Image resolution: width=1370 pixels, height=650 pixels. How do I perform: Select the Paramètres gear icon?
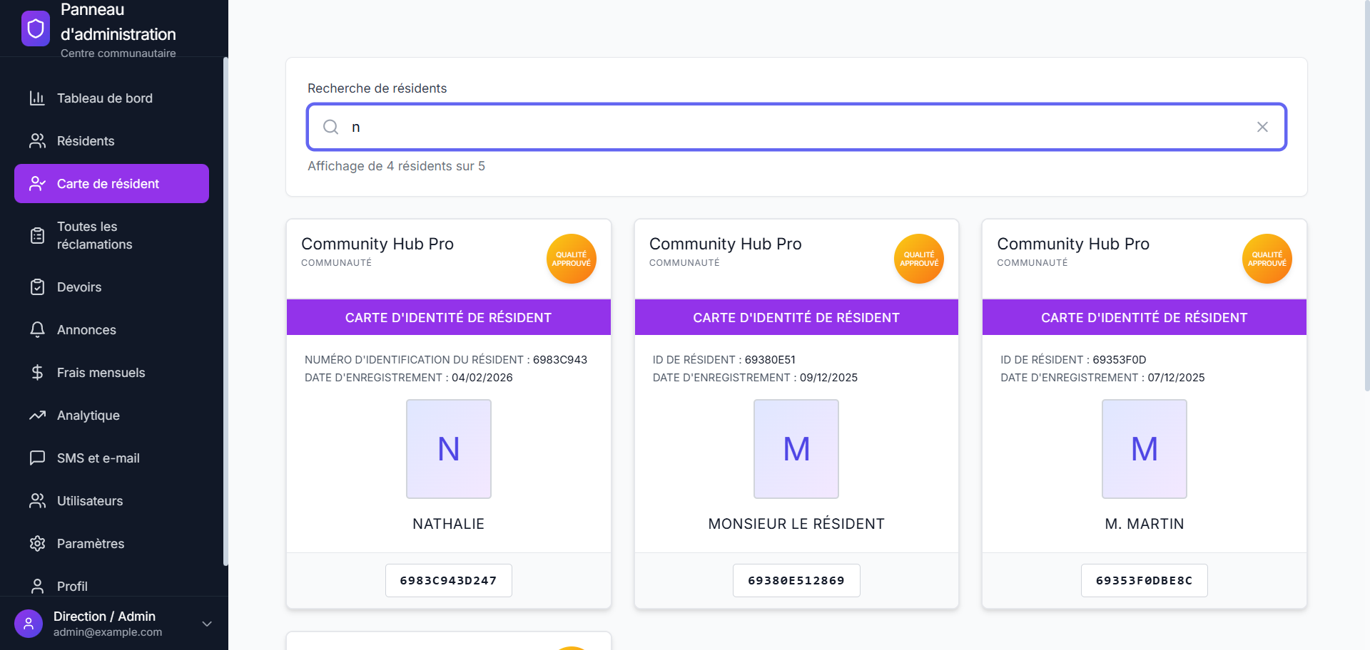[38, 543]
